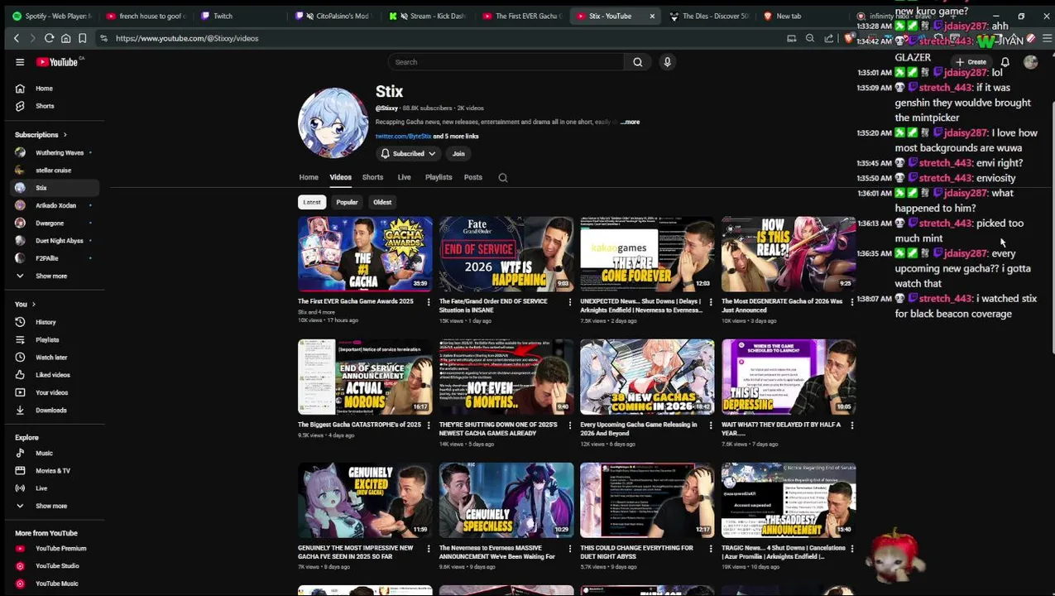1055x596 pixels.
Task: Expand Show more under Subscriptions
Action: (52, 276)
